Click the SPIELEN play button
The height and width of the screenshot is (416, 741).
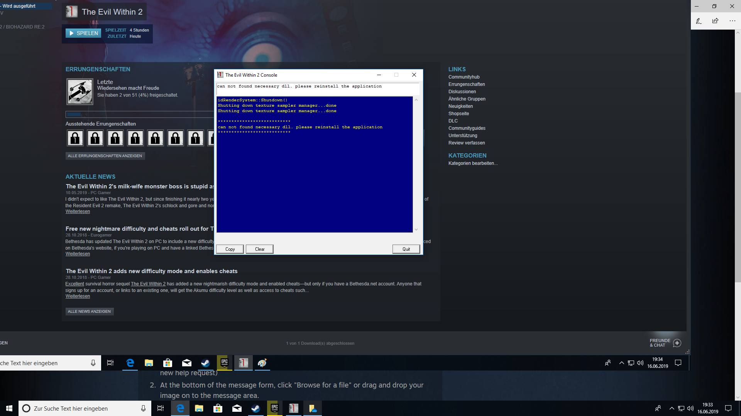83,33
